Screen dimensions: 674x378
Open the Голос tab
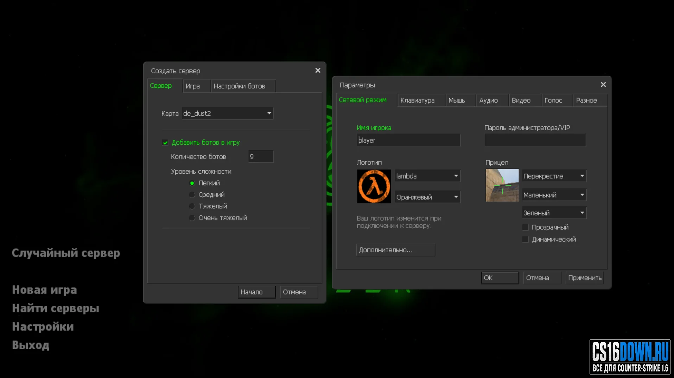point(557,100)
